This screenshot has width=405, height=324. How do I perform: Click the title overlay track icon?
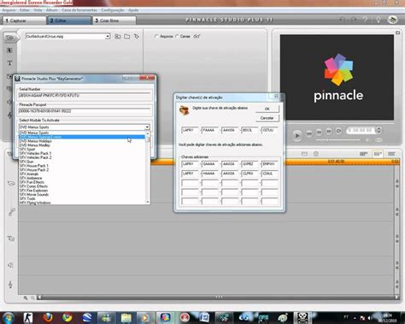point(11,239)
